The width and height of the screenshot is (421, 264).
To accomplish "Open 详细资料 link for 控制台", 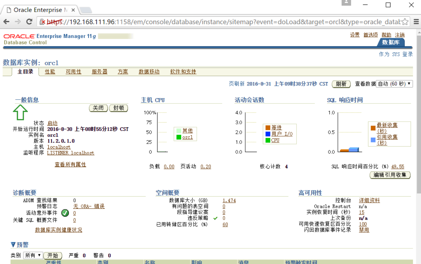I will (369, 200).
